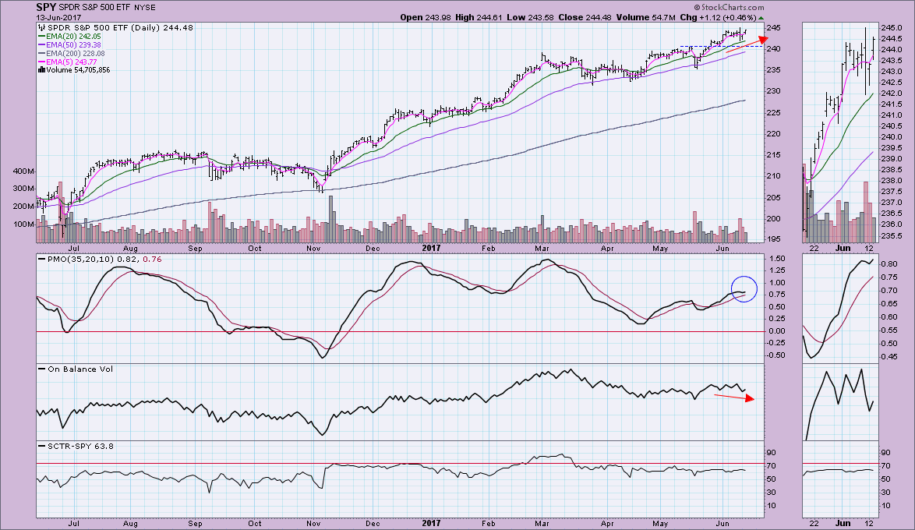Click the Jun label under the zoomed price panel
Image resolution: width=915 pixels, height=530 pixels.
842,248
